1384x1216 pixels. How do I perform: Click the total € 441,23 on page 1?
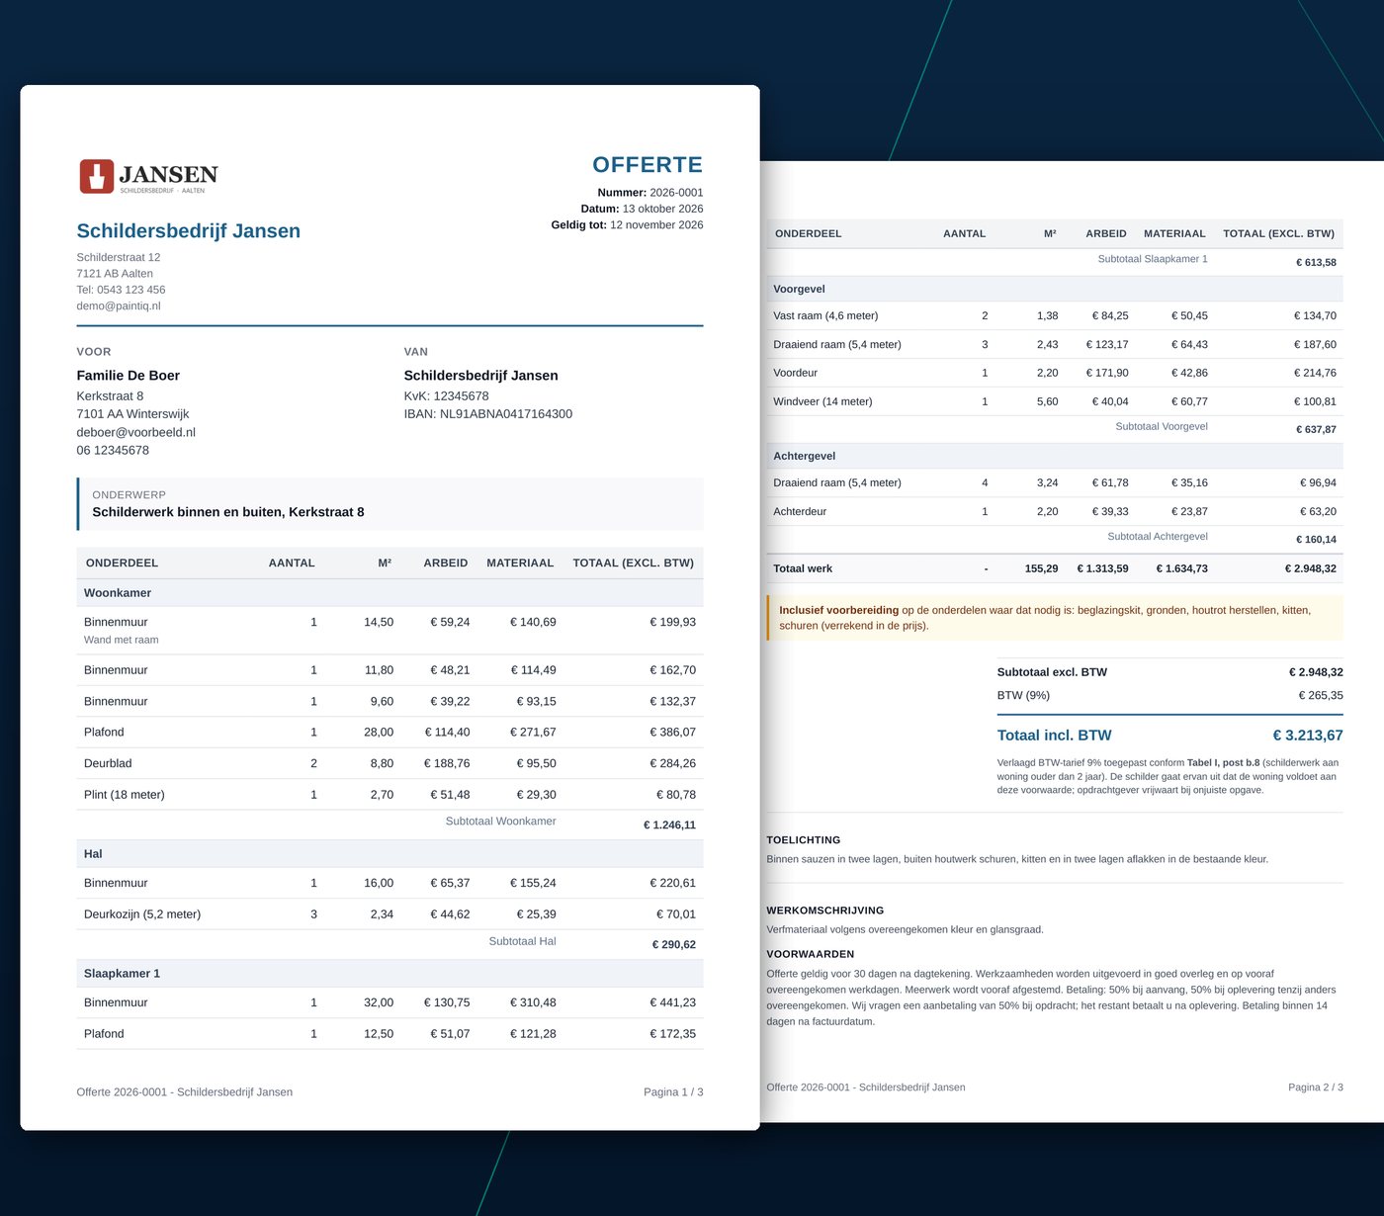click(673, 1002)
